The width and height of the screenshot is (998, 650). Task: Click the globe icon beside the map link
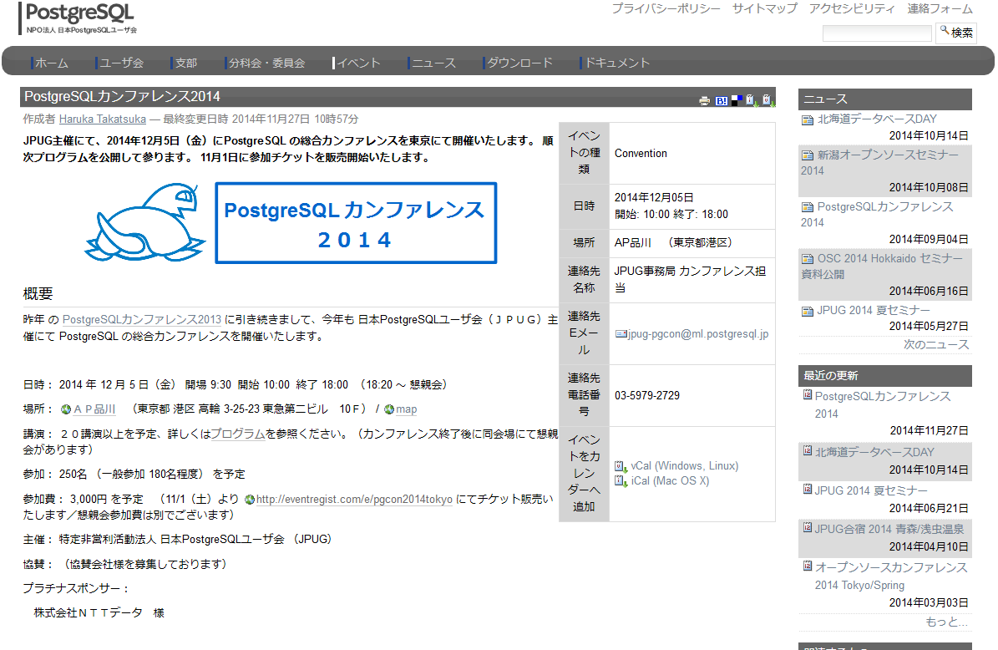pos(389,409)
